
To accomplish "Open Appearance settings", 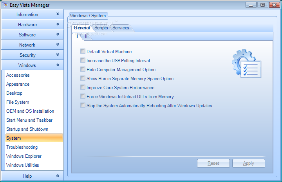I will 18,84.
